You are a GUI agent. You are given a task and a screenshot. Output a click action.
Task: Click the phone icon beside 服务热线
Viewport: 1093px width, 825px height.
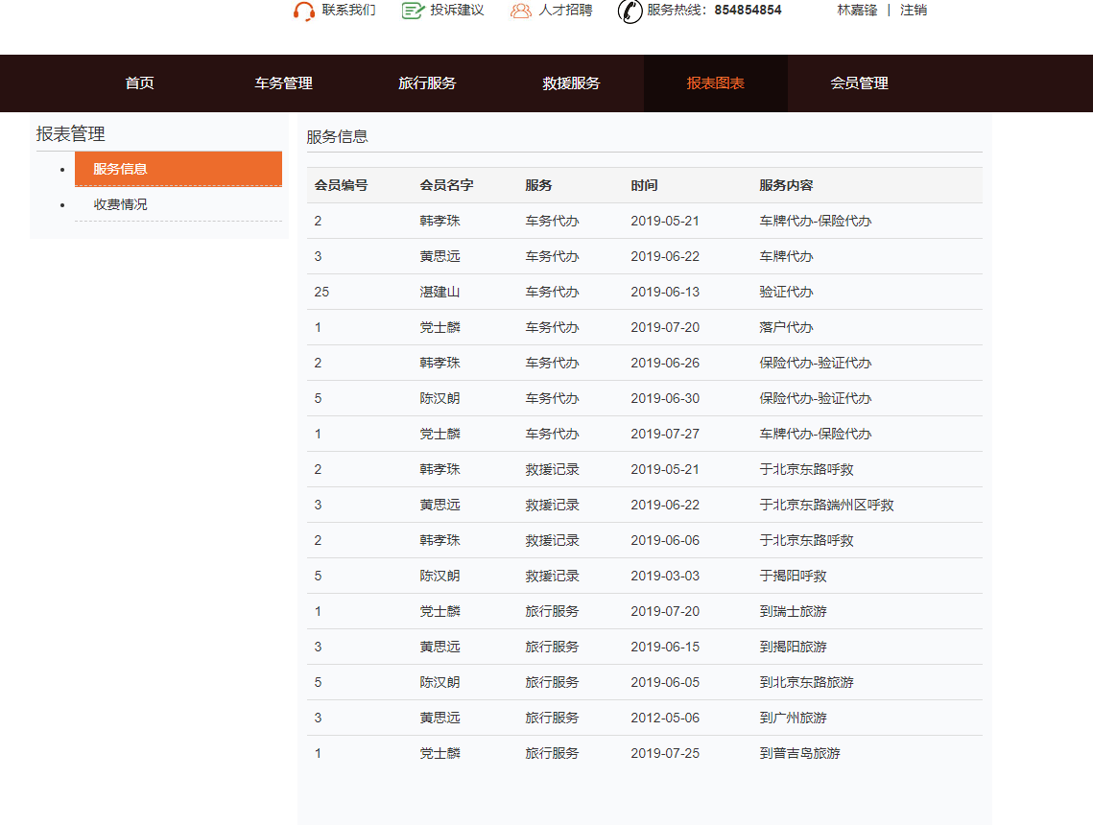tap(630, 13)
